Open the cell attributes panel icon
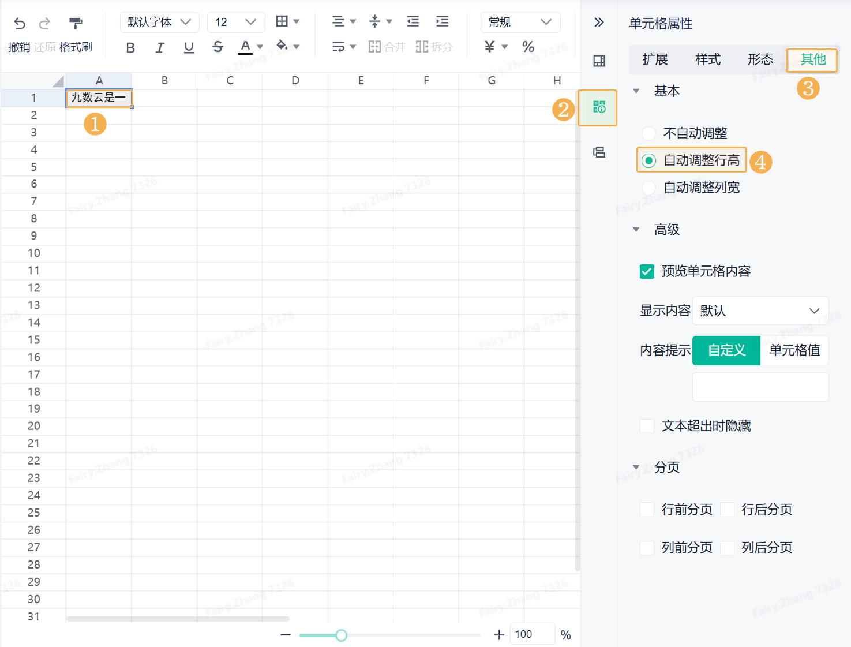Image resolution: width=851 pixels, height=647 pixels. (599, 107)
